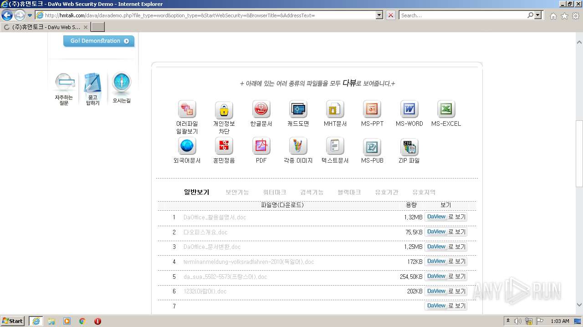
Task: Select the 휴먼토크 DaVu browser tab
Action: 46,27
